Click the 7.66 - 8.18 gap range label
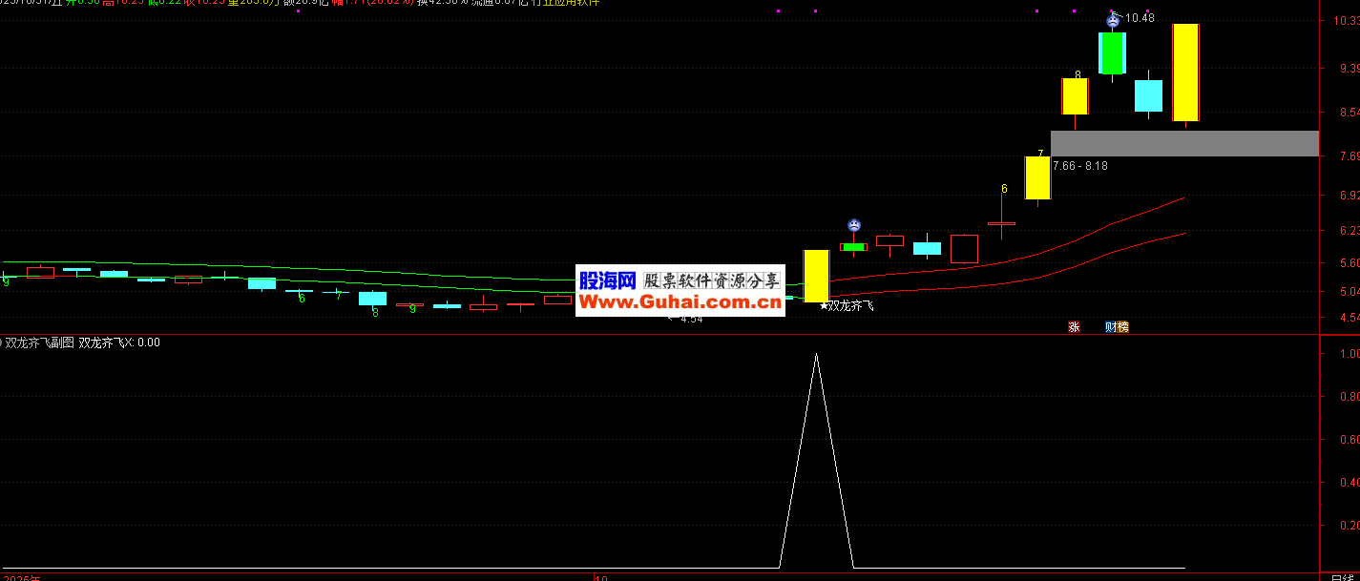Image resolution: width=1360 pixels, height=581 pixels. coord(1079,166)
